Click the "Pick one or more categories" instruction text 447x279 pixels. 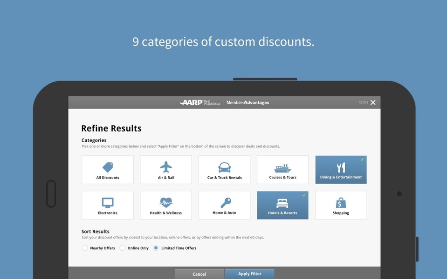pos(181,146)
